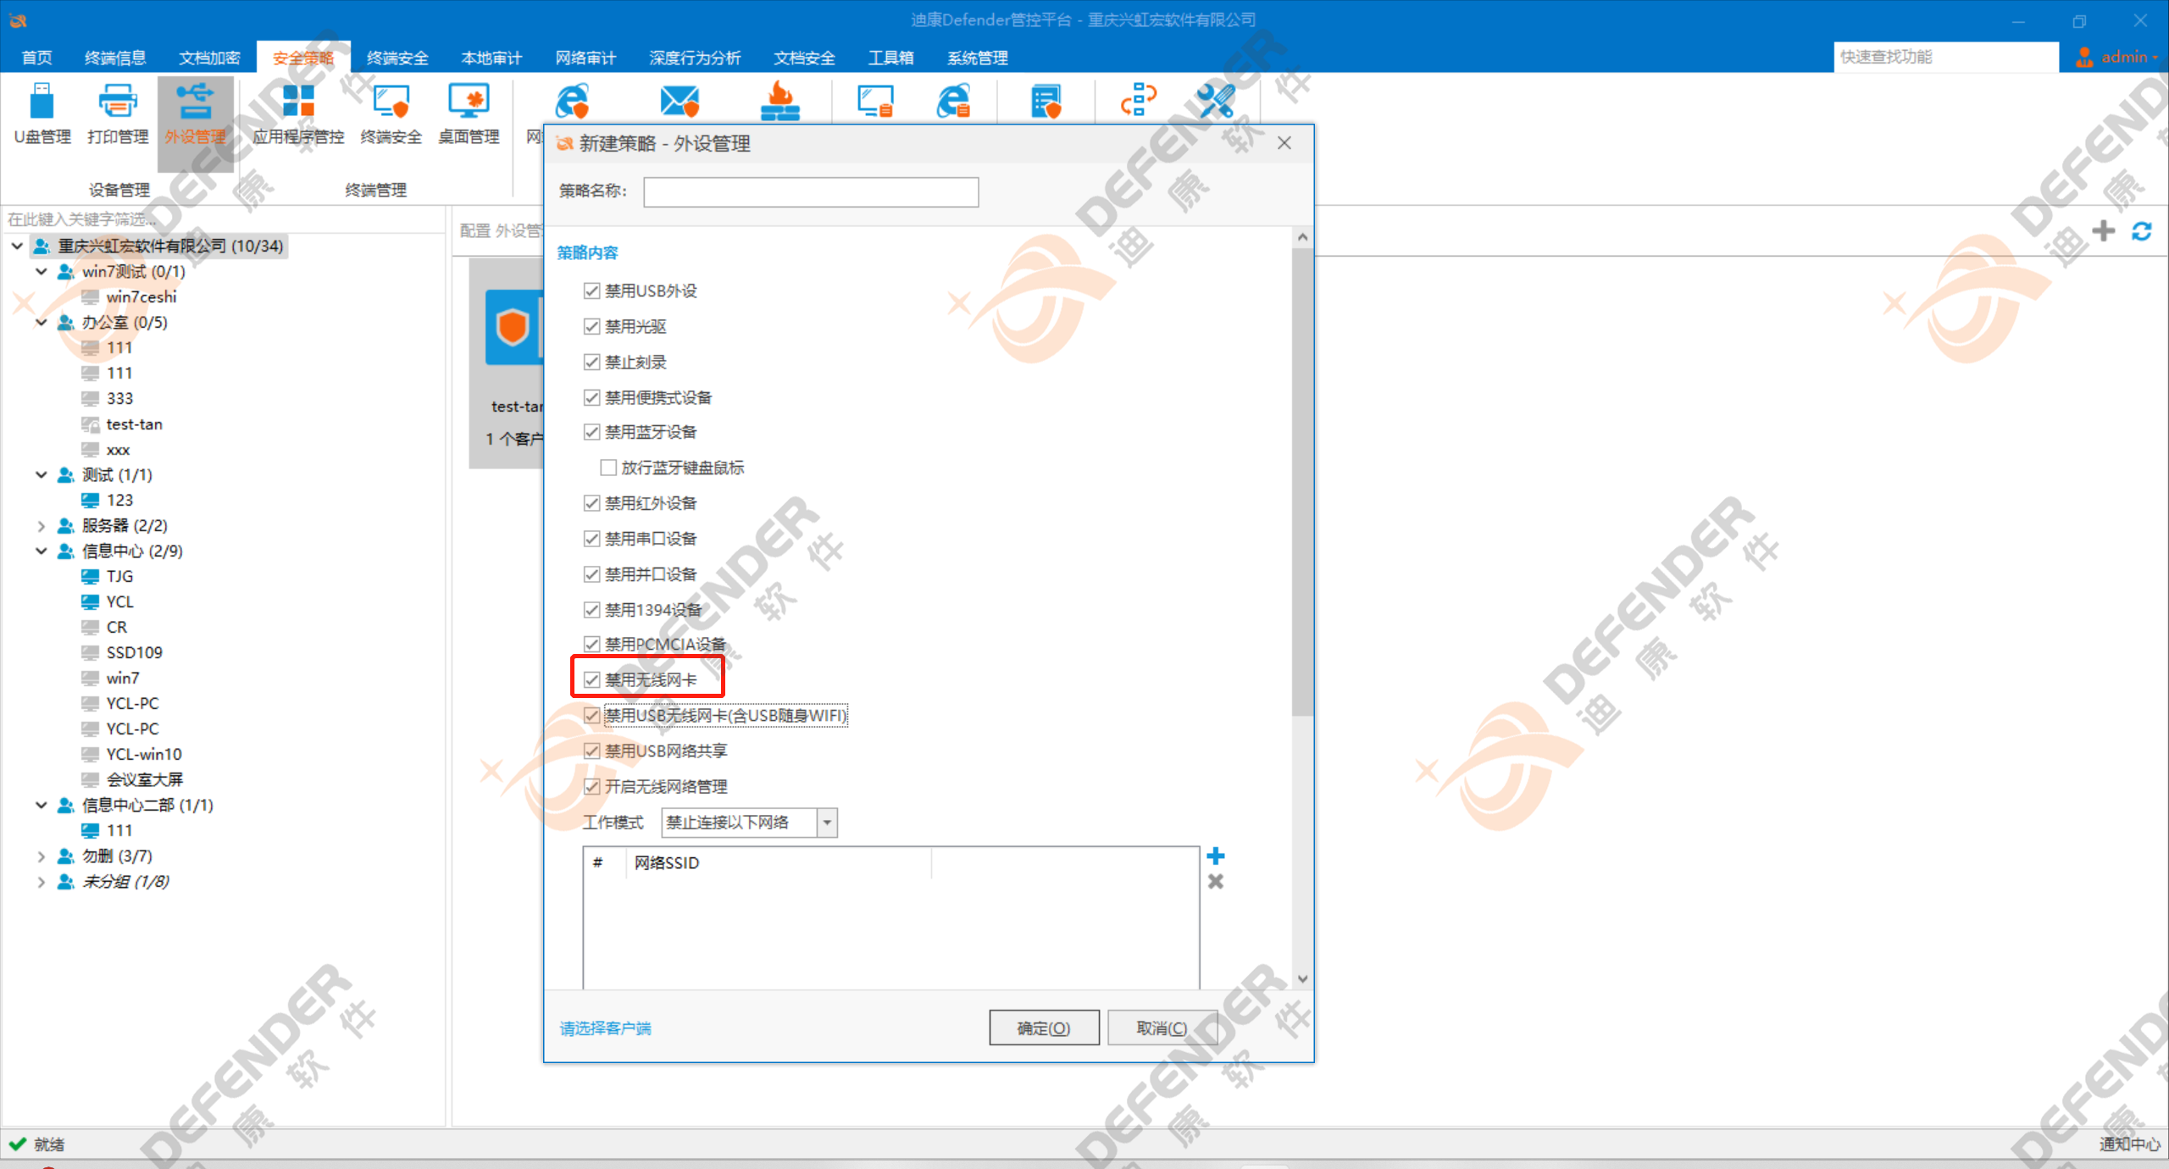Collapse the 信息中心 (2/9) group
The image size is (2169, 1169).
pyautogui.click(x=41, y=551)
